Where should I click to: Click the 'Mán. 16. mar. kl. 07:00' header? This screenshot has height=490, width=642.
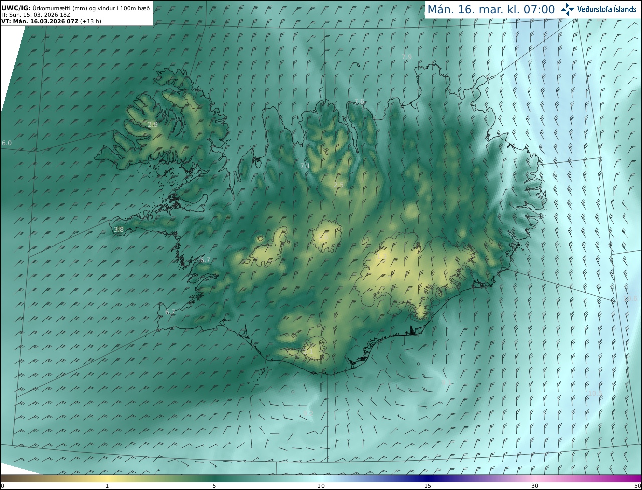coord(491,9)
